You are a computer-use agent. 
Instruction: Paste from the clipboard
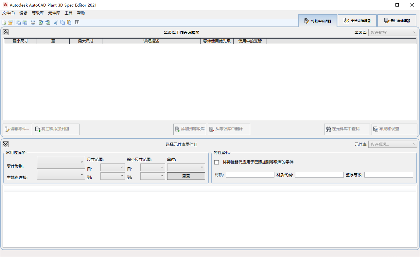tap(69, 22)
